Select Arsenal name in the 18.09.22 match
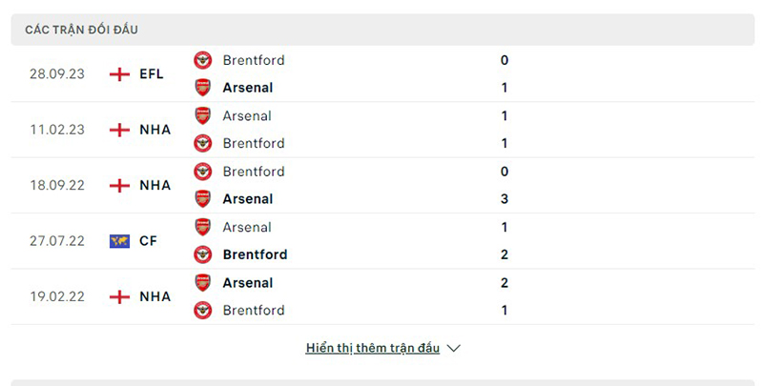This screenshot has width=763, height=386. click(248, 199)
